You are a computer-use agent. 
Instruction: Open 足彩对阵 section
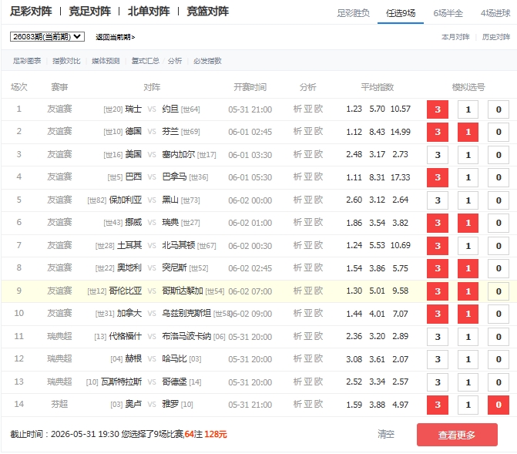31,12
